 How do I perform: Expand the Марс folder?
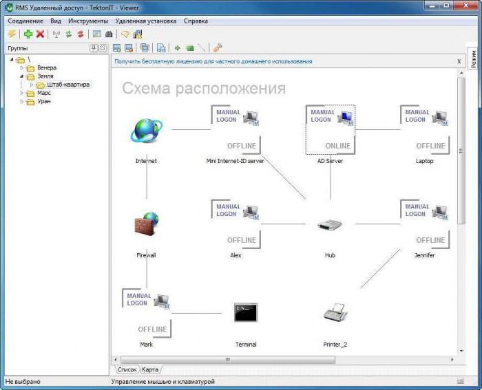21,93
